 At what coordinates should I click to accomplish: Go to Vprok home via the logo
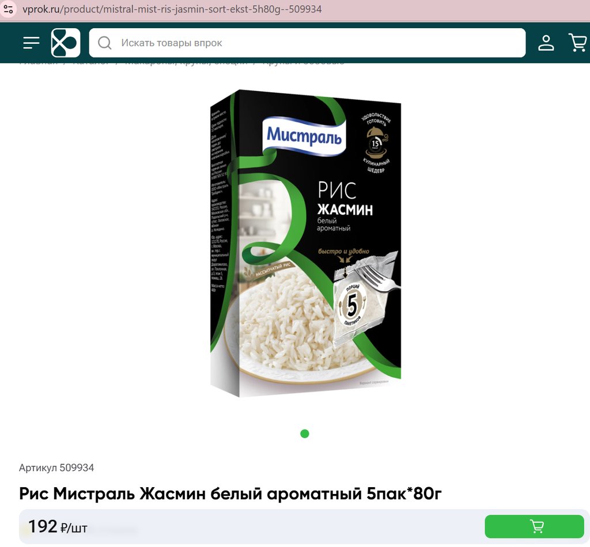coord(66,43)
